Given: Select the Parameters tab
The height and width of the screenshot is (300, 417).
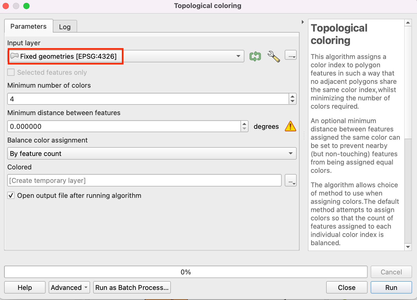Looking at the screenshot, I should coord(28,26).
